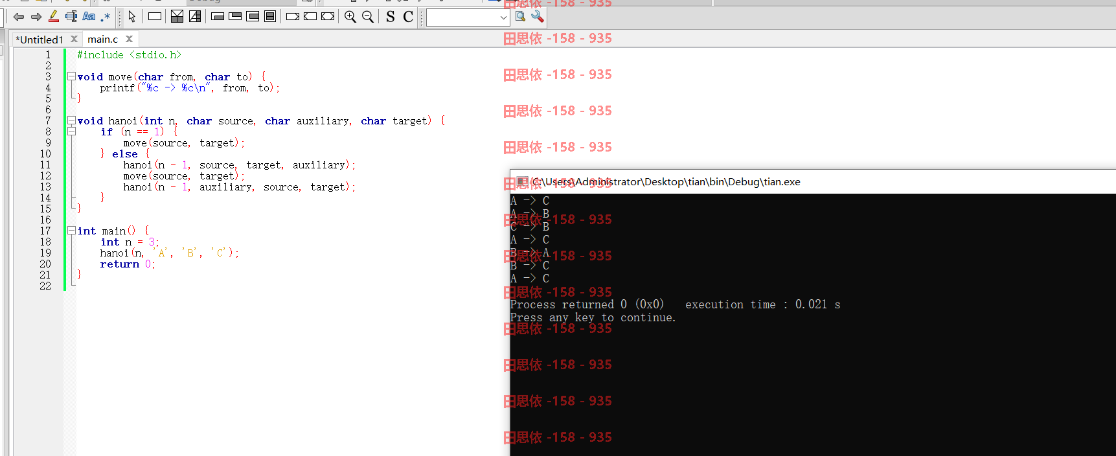Click the Jump forward arrow icon
The width and height of the screenshot is (1116, 456).
[x=36, y=17]
